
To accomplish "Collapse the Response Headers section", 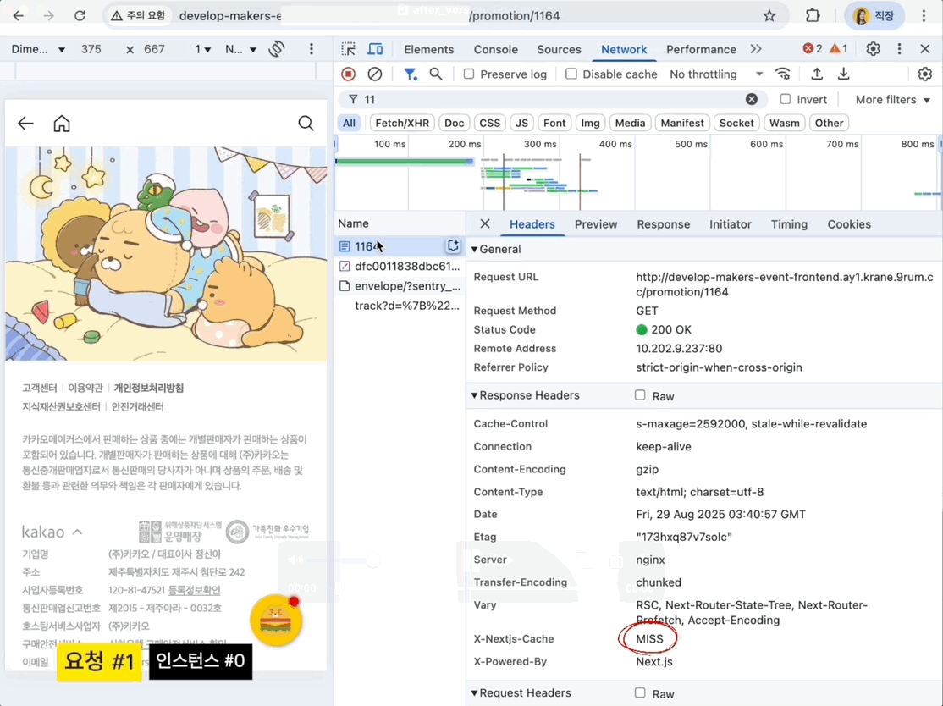I will [x=475, y=395].
